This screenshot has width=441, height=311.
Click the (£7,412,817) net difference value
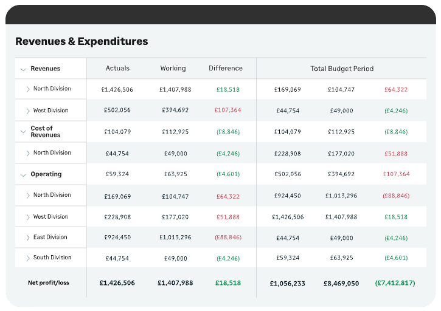click(395, 283)
